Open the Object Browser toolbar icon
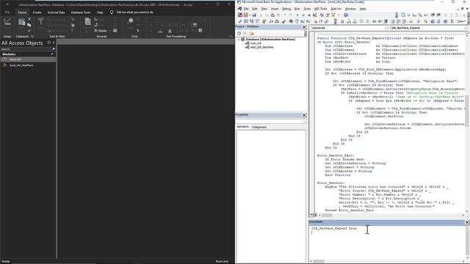 tap(333, 15)
